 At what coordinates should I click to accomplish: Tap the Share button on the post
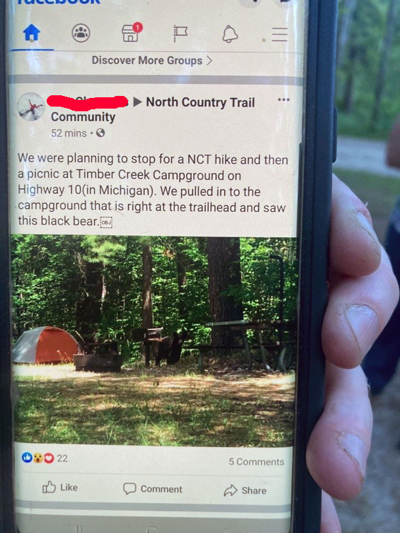coord(245,490)
